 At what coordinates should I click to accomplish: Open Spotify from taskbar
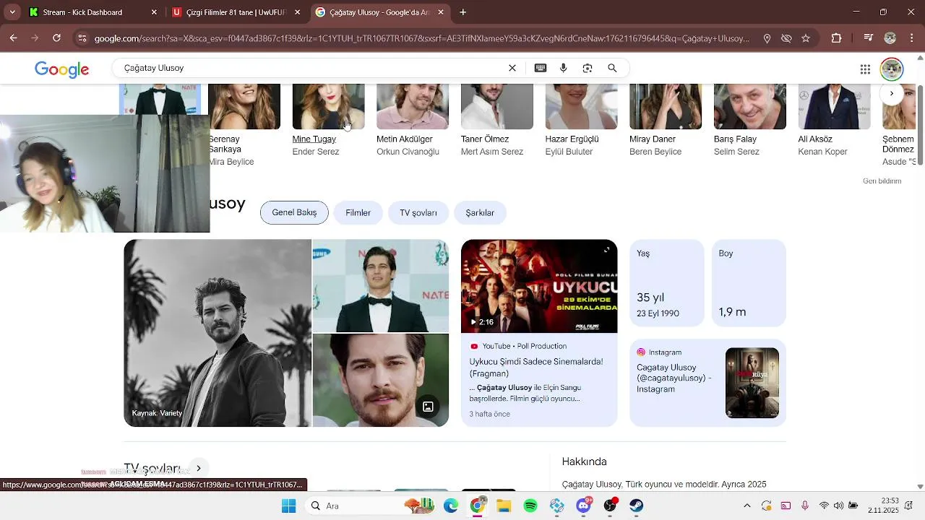click(x=530, y=506)
